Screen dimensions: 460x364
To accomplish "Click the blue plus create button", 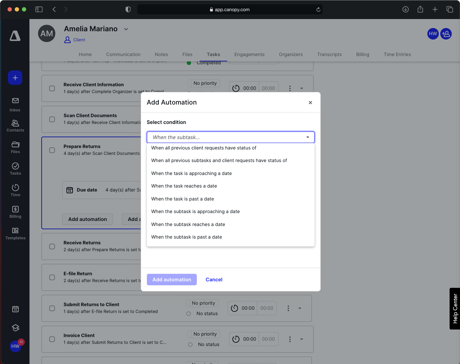I will pos(15,77).
